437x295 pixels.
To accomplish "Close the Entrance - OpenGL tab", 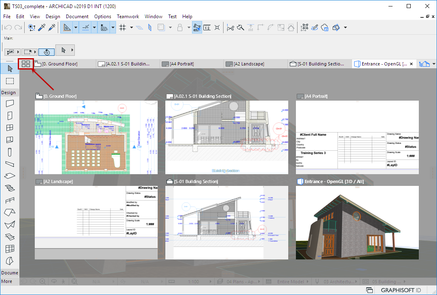I will pyautogui.click(x=412, y=64).
